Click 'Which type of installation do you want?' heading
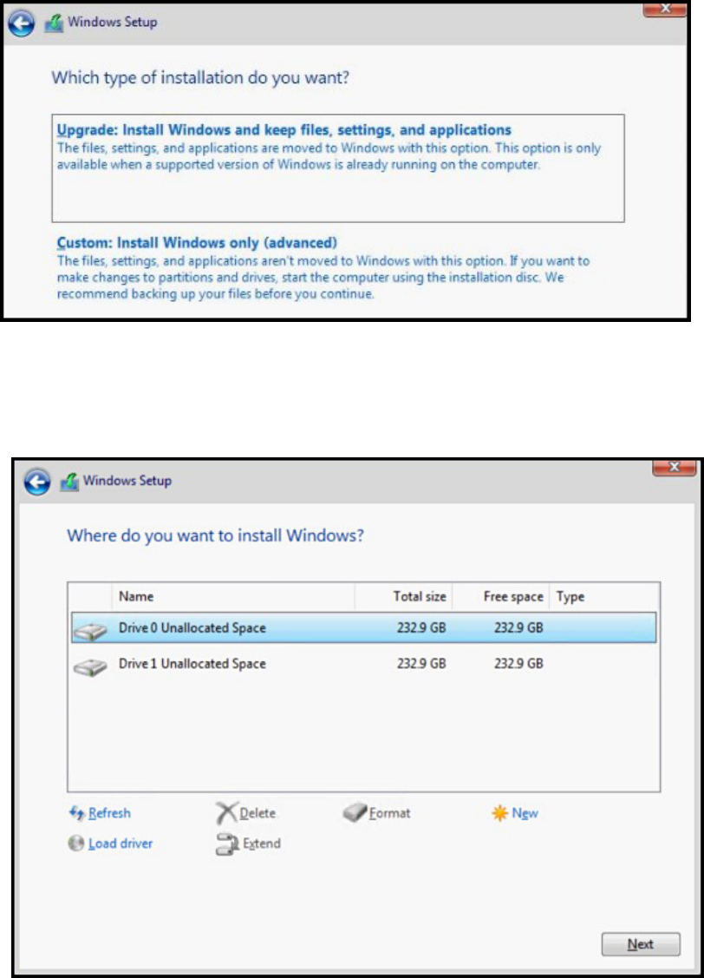This screenshot has width=704, height=978. (x=200, y=78)
